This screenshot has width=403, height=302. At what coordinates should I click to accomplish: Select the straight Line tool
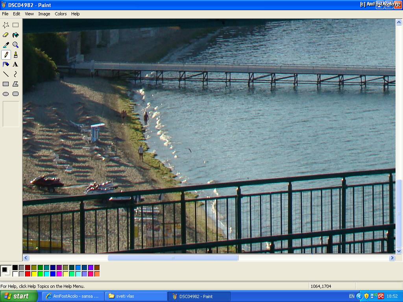(x=6, y=74)
